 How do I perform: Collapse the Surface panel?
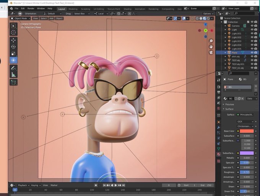click(229, 109)
